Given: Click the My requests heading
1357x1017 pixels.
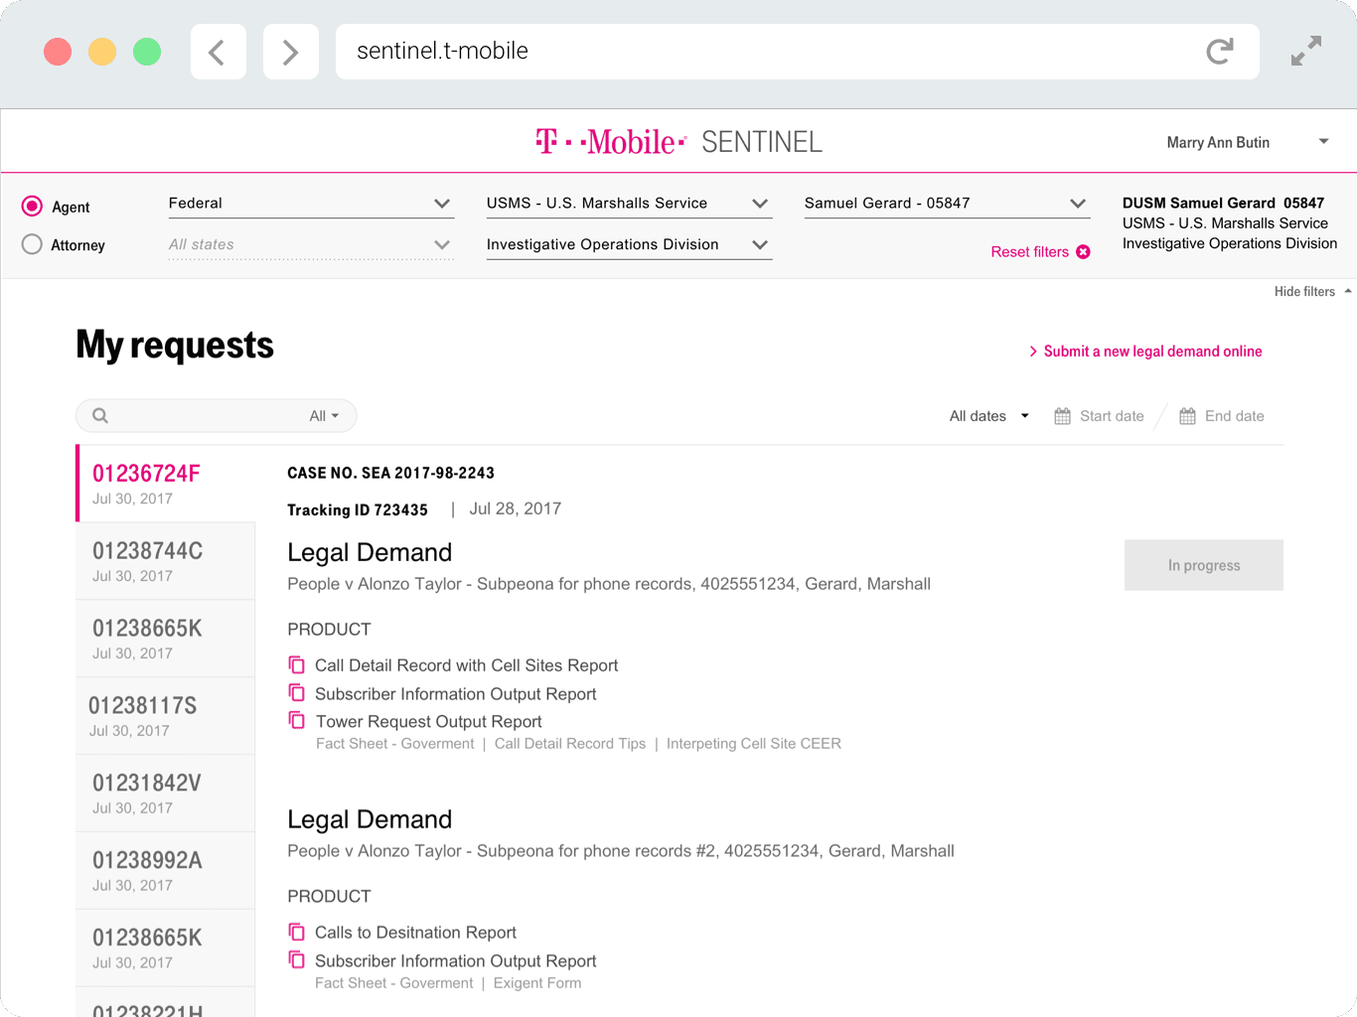Looking at the screenshot, I should (x=175, y=346).
